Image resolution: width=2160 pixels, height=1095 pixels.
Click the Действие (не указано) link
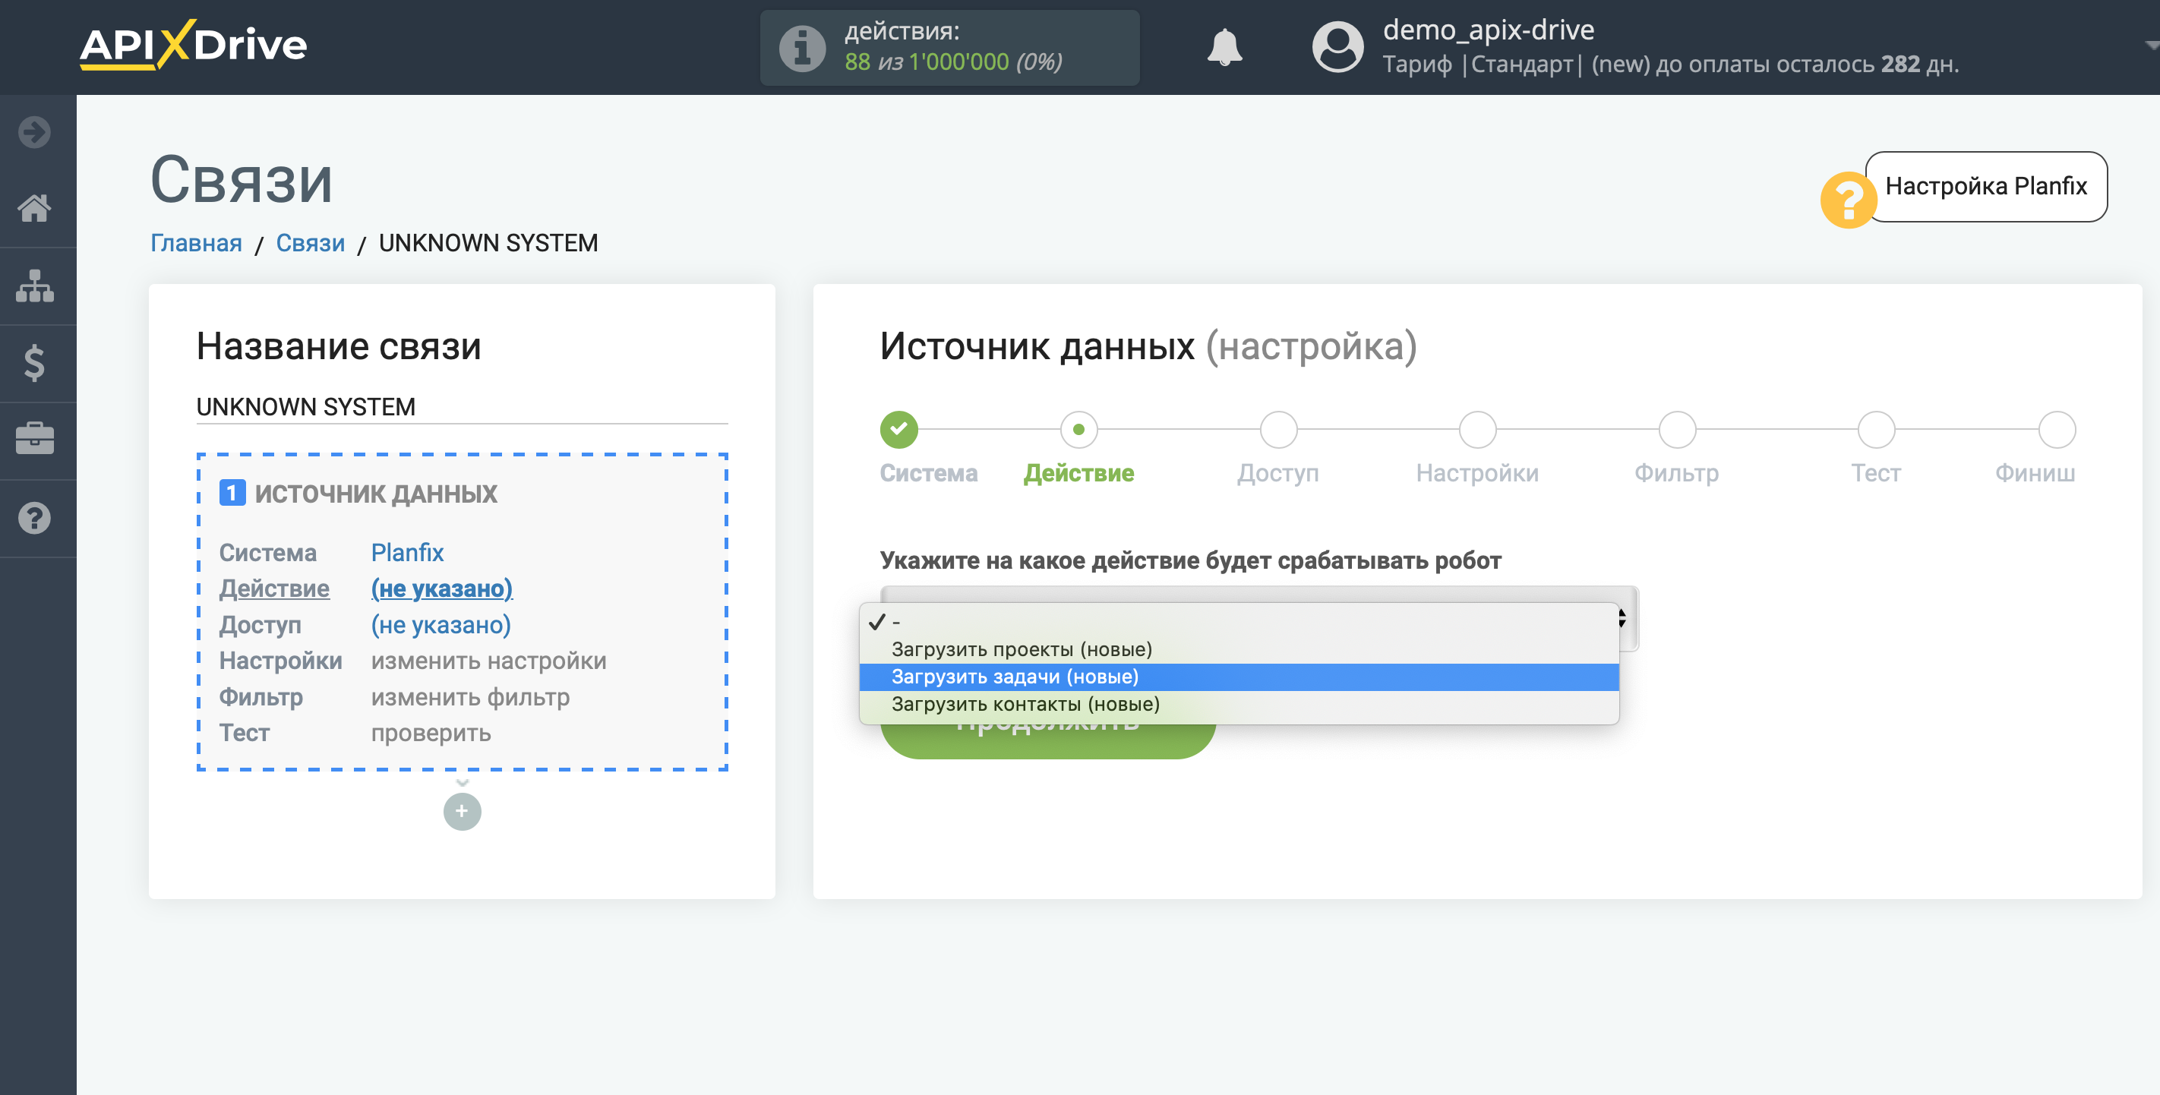[442, 589]
